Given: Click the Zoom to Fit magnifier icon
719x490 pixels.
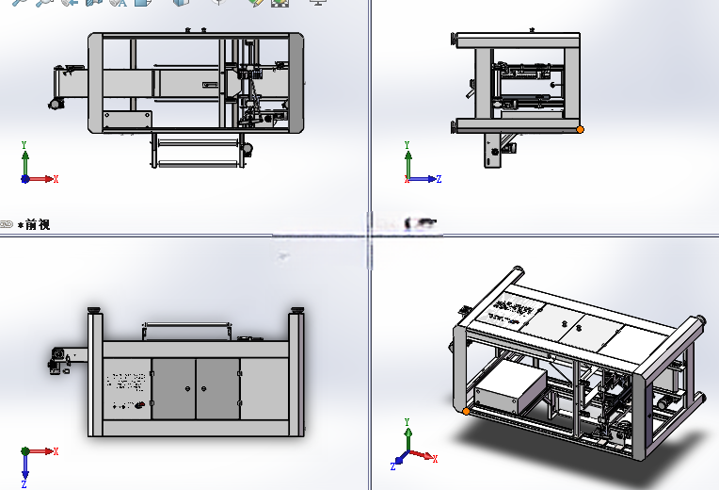Looking at the screenshot, I should pyautogui.click(x=19, y=2).
